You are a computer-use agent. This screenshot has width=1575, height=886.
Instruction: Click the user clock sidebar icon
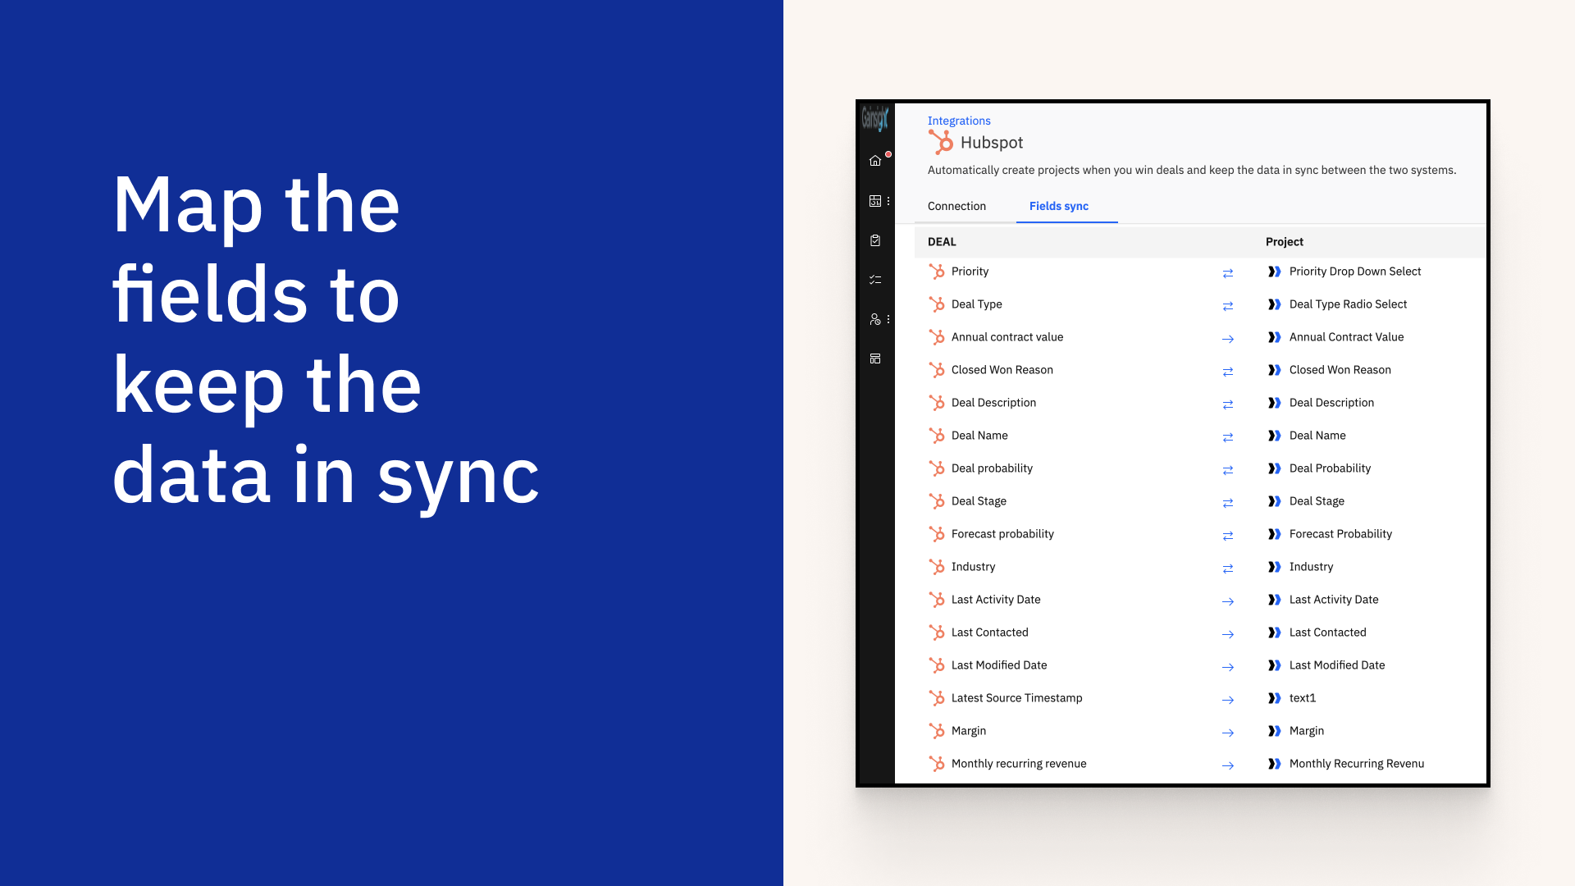tap(875, 319)
